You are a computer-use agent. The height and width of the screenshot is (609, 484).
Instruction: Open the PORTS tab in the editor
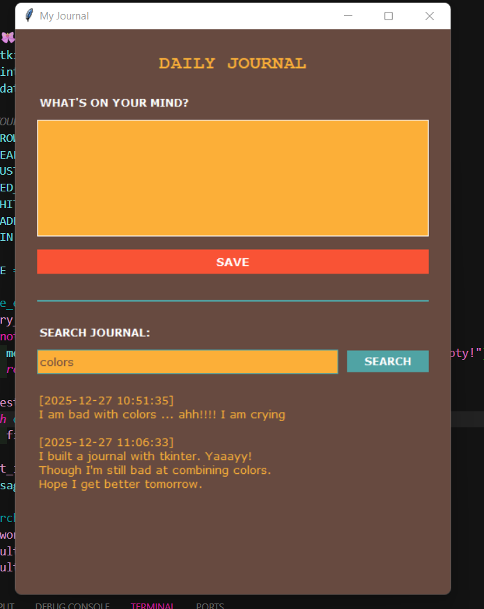point(210,606)
